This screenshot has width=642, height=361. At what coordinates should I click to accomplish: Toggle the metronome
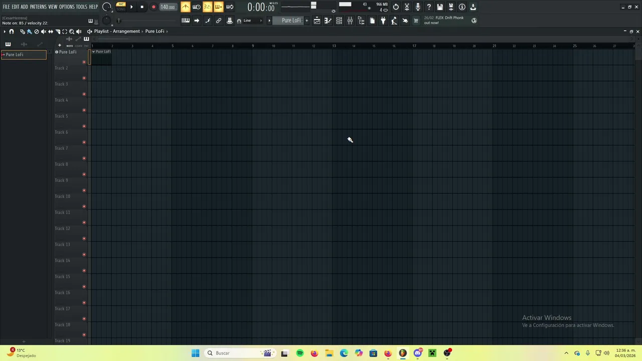tap(186, 7)
